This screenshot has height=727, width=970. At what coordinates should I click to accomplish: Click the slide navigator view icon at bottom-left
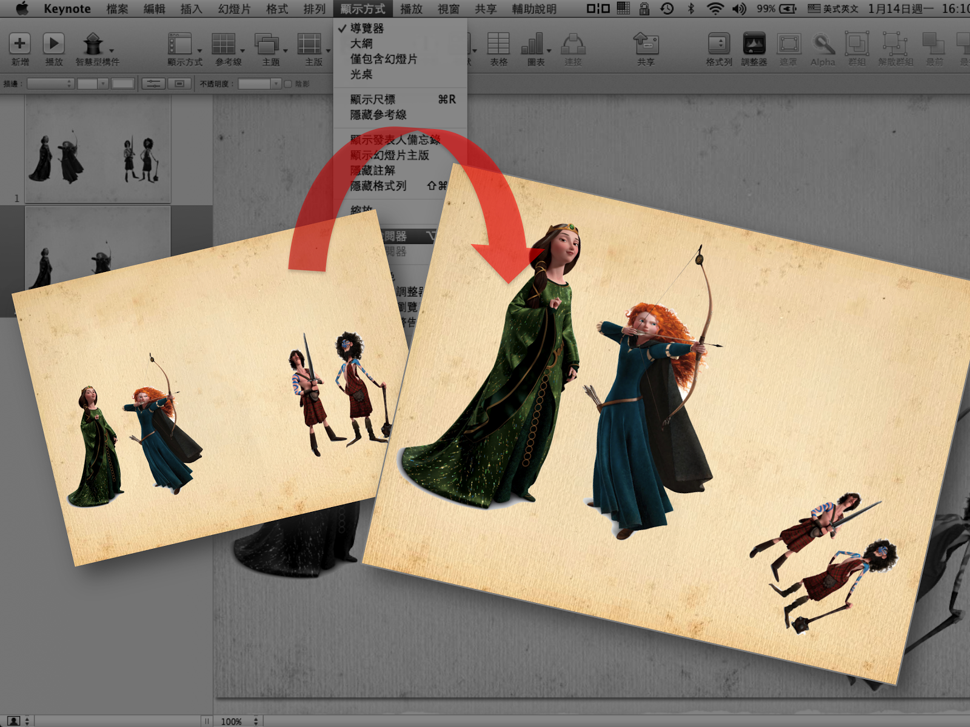pyautogui.click(x=13, y=721)
